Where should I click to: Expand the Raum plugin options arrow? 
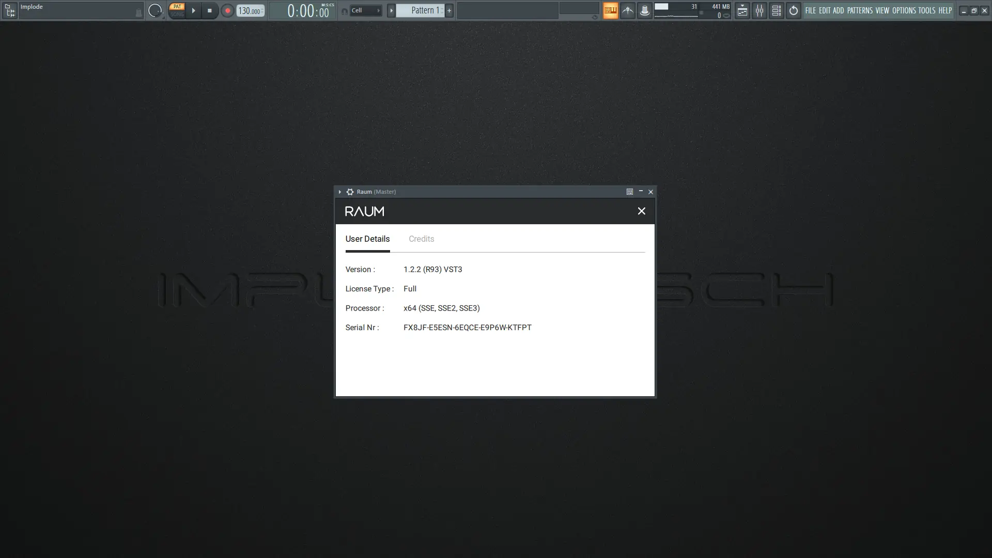[339, 192]
